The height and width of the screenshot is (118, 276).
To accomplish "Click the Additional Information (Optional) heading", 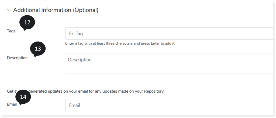I will pos(56,10).
